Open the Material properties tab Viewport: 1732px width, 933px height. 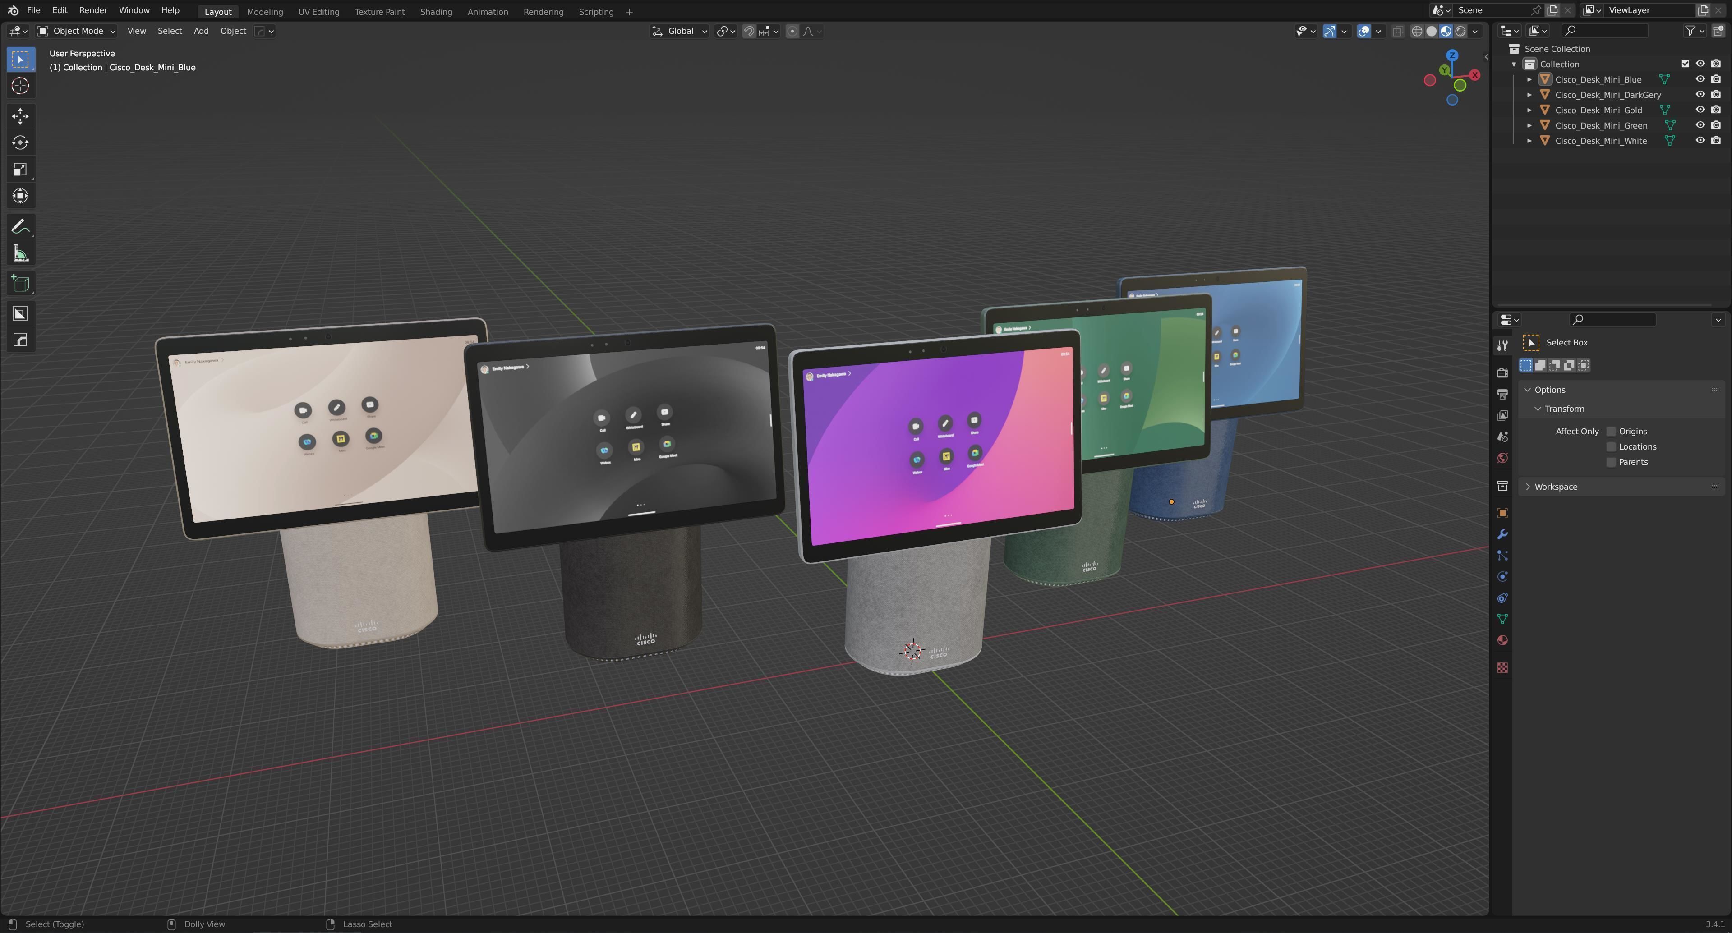coord(1502,641)
